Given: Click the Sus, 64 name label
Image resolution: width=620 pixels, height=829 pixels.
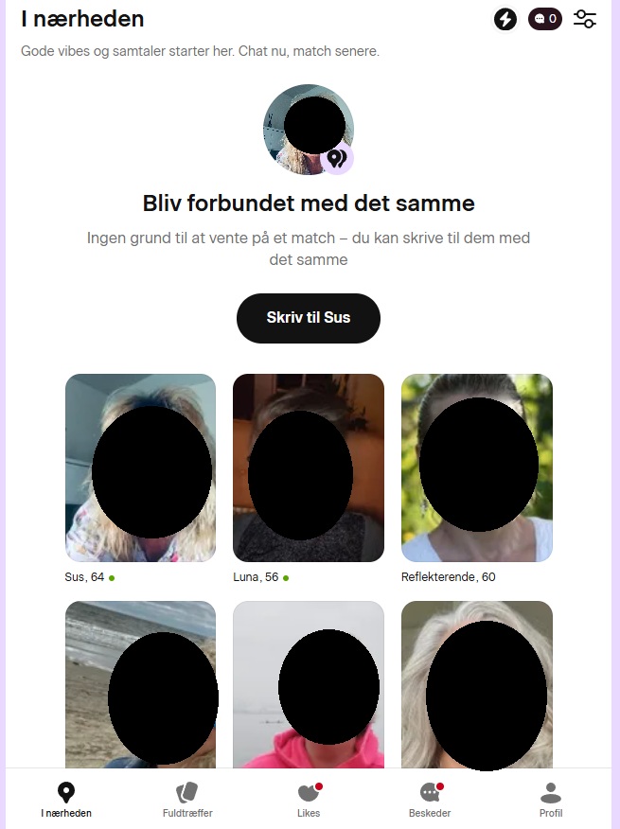Looking at the screenshot, I should tap(84, 577).
